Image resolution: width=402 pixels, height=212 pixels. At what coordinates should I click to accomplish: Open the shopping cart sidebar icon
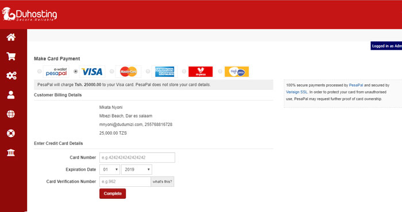(11, 56)
